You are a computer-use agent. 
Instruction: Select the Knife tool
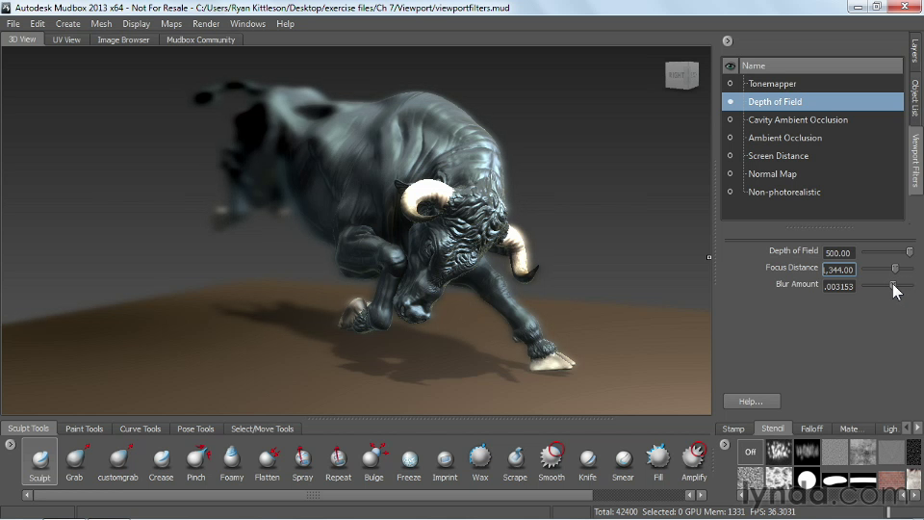pos(588,460)
